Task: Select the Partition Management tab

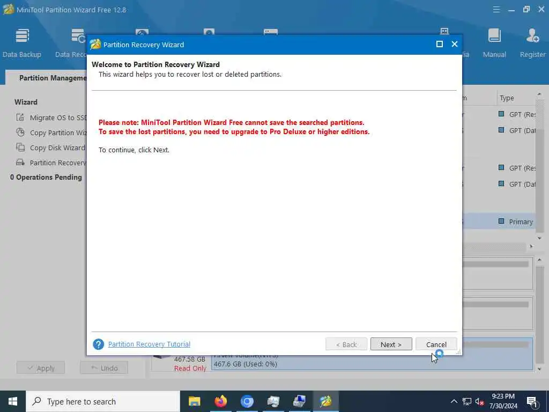Action: click(53, 78)
